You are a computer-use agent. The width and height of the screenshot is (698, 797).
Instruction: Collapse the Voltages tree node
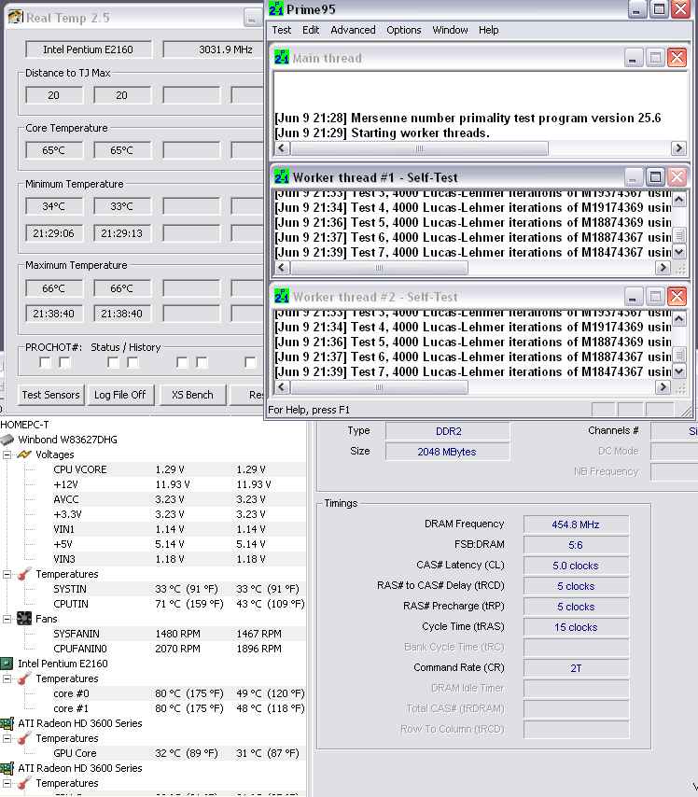tap(7, 454)
